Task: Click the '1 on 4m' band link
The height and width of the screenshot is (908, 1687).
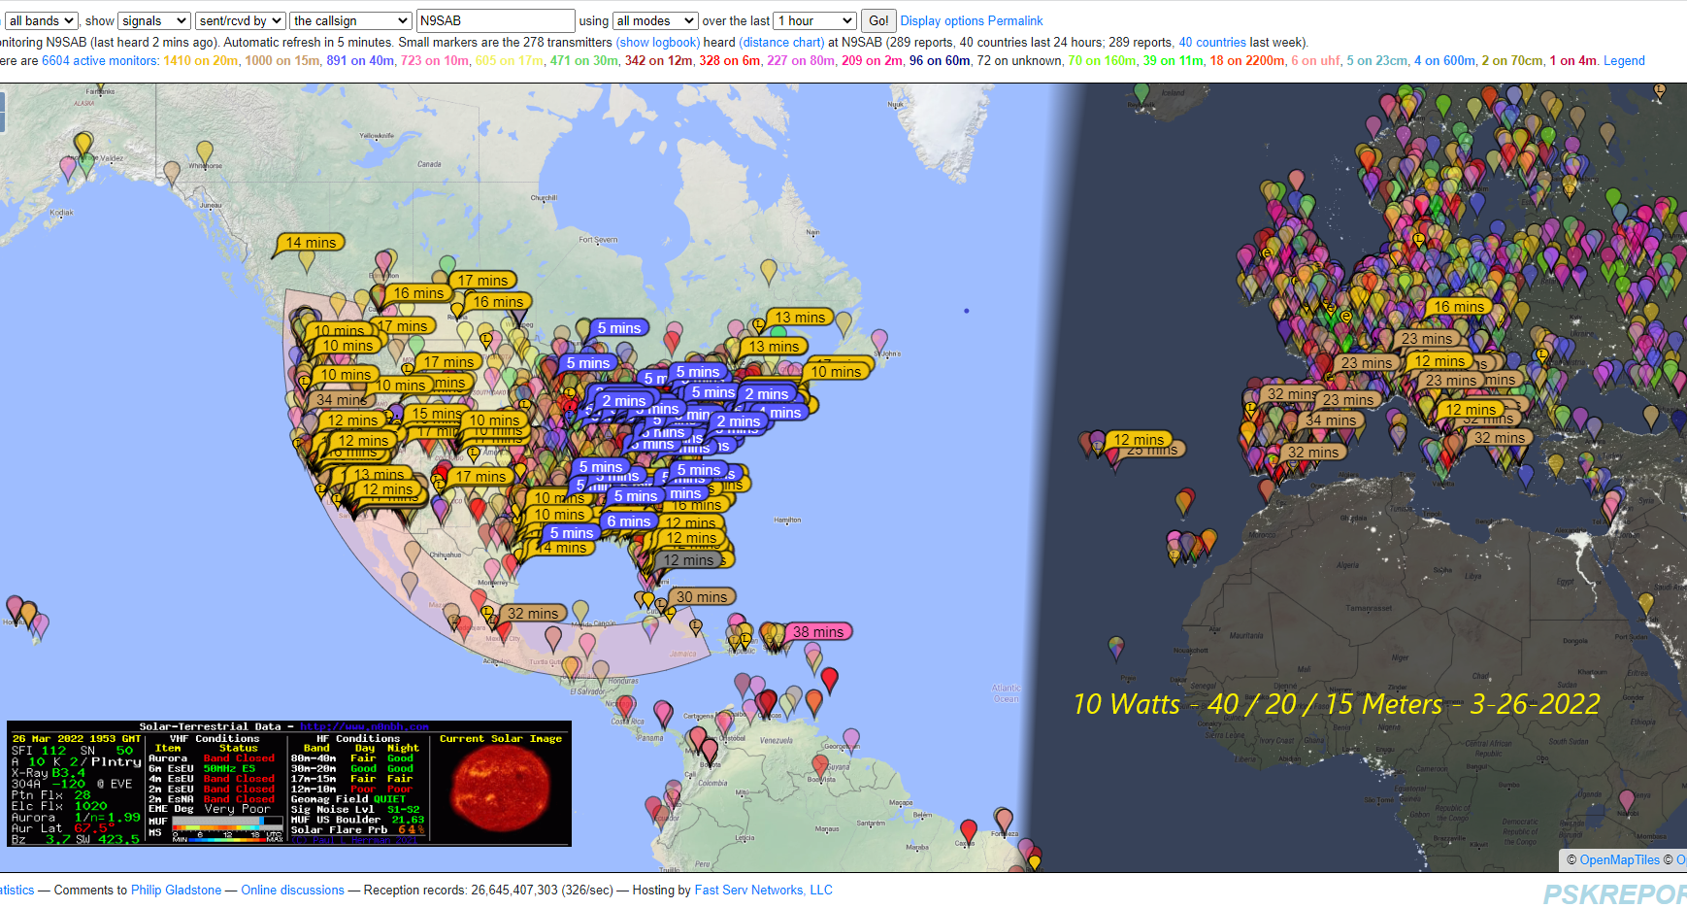Action: 1573,60
